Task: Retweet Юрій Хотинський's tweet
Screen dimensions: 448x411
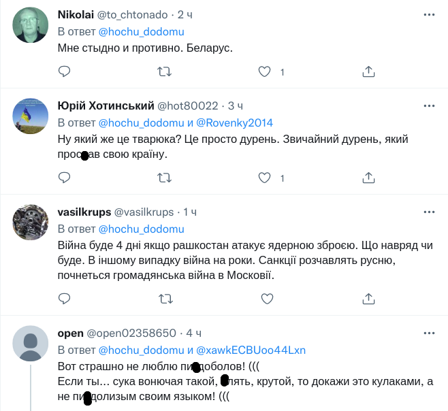Action: [165, 178]
